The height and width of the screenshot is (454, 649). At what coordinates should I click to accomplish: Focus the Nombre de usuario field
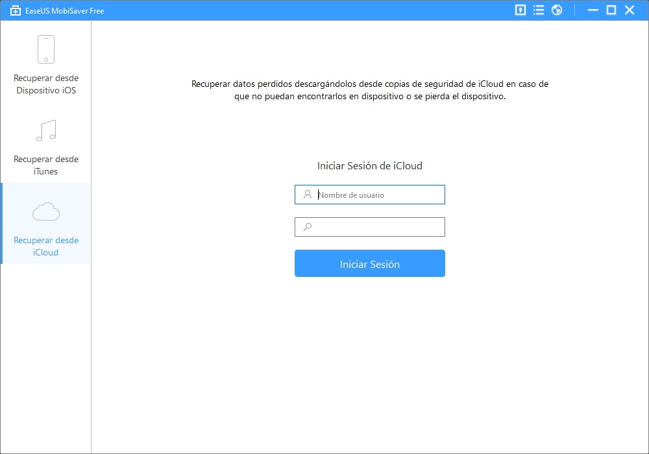[370, 195]
